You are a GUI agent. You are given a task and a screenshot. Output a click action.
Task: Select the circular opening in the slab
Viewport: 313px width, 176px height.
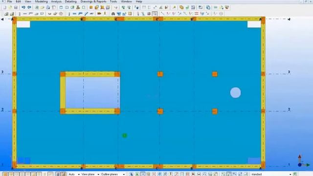pos(235,92)
